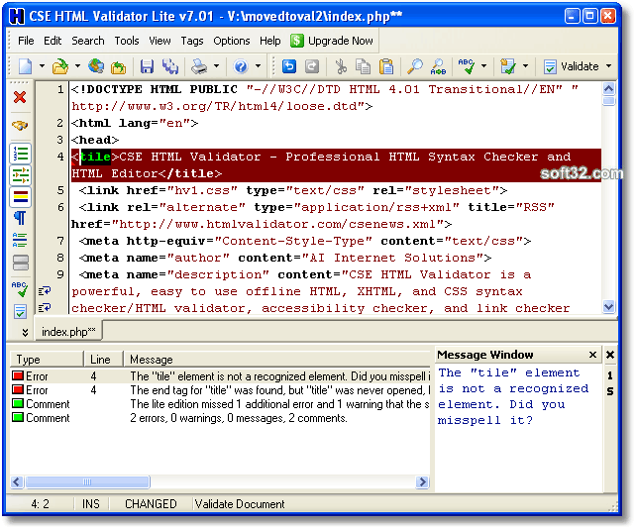Open the notepad tools dropdown arrow
Screen dimensions: 636x530
pyautogui.click(x=526, y=66)
